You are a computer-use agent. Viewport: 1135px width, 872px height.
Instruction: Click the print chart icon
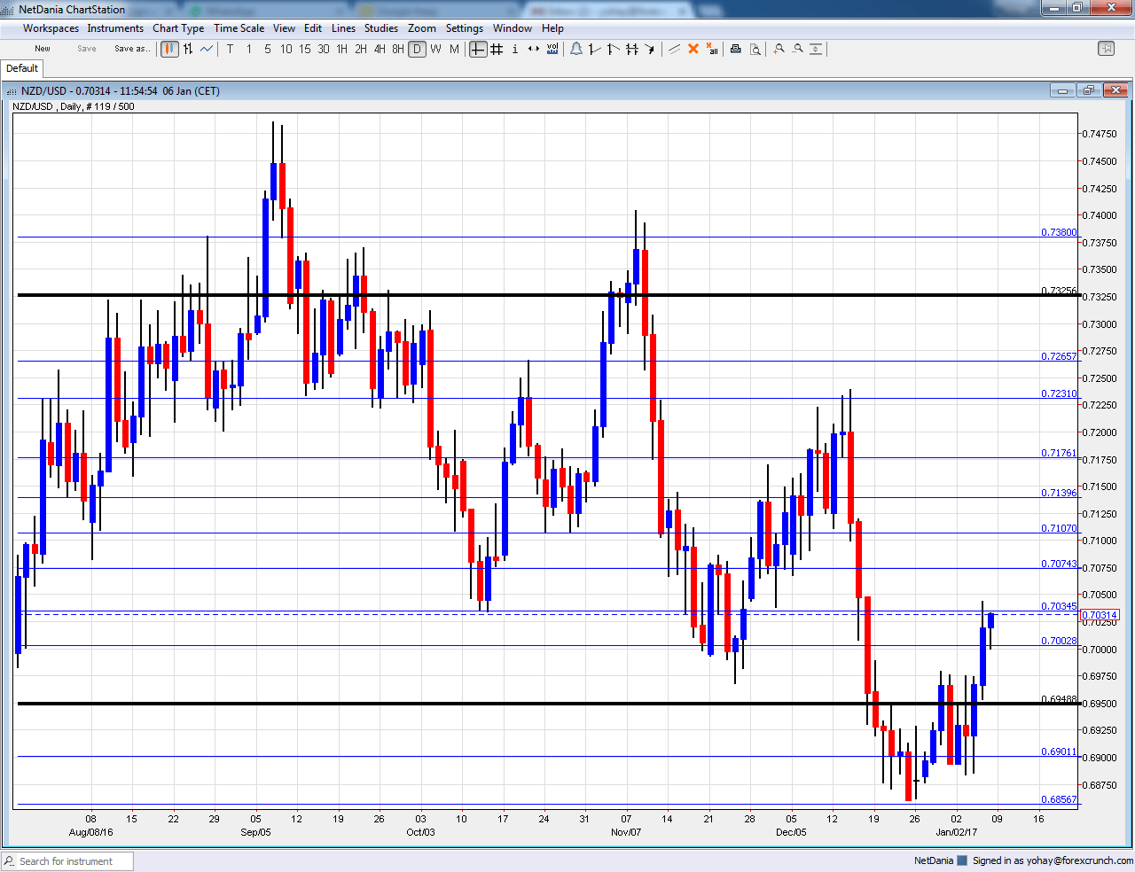tap(735, 50)
